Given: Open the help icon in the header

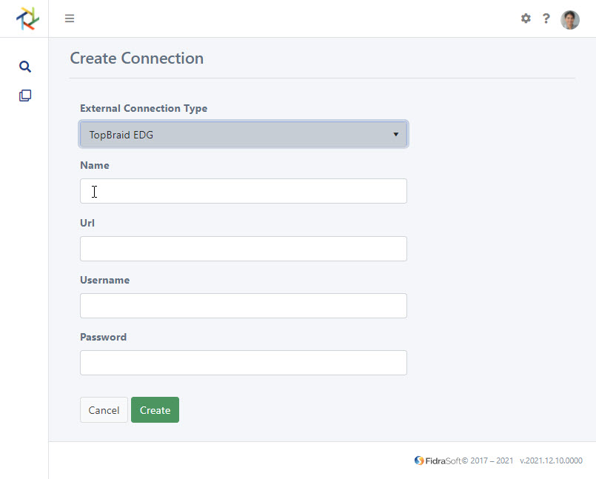Looking at the screenshot, I should (x=546, y=19).
